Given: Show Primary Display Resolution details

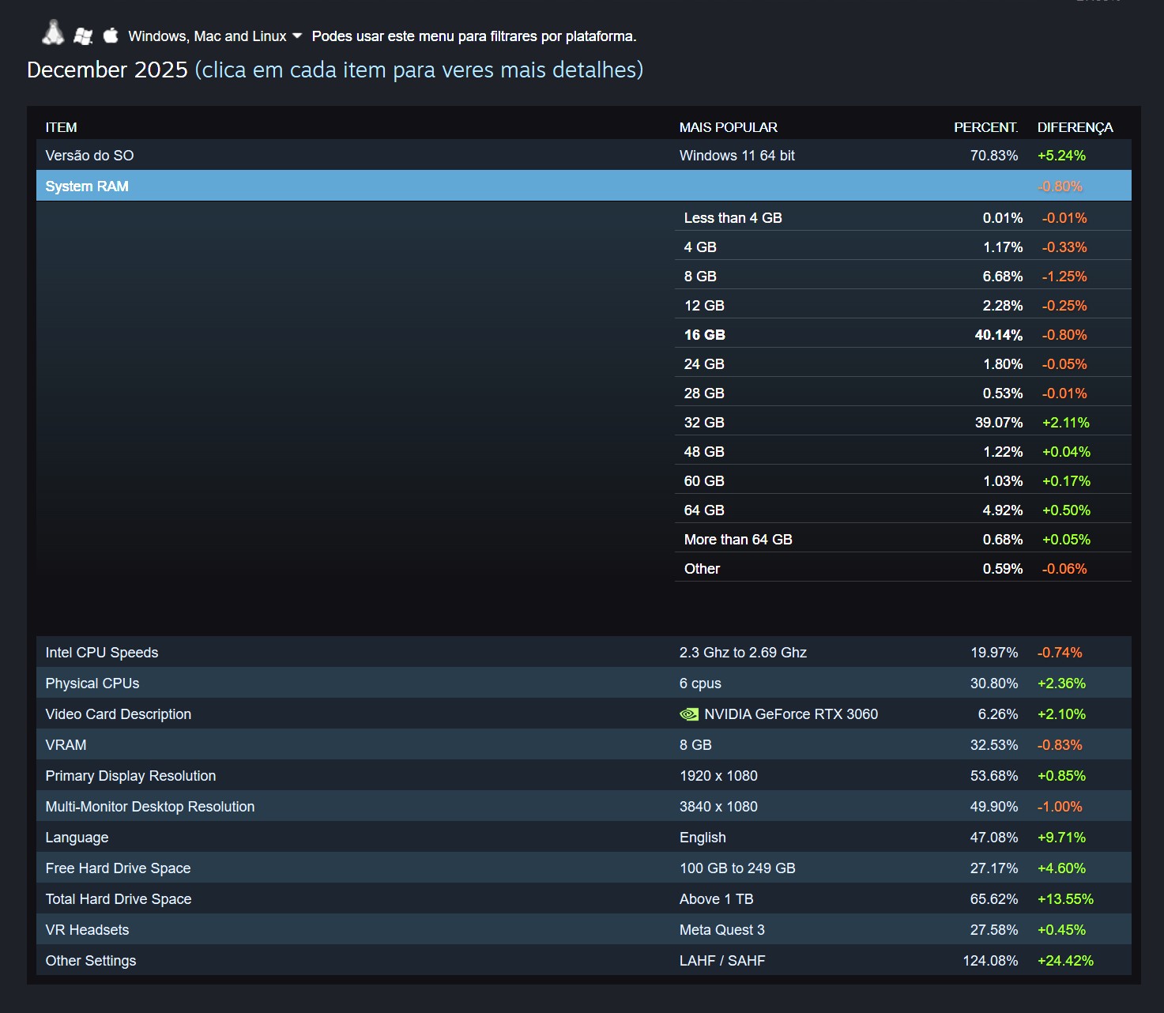Looking at the screenshot, I should (x=130, y=776).
